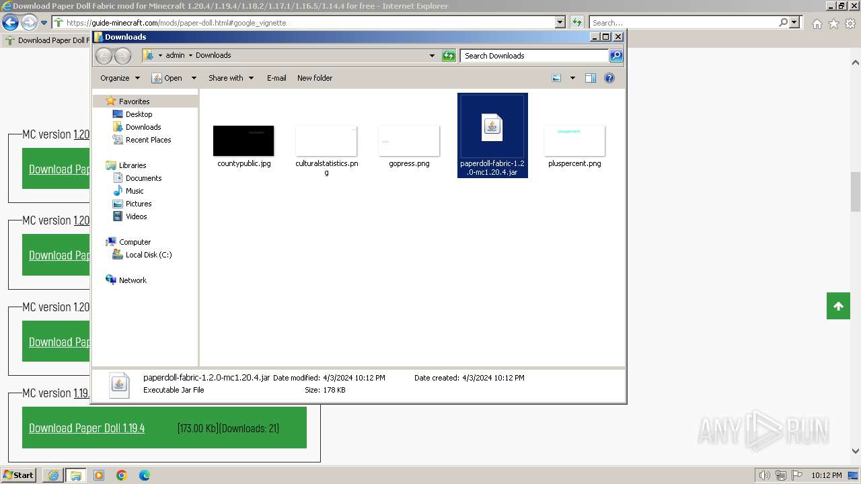Open IE address bar dropdown arrow

[560, 22]
